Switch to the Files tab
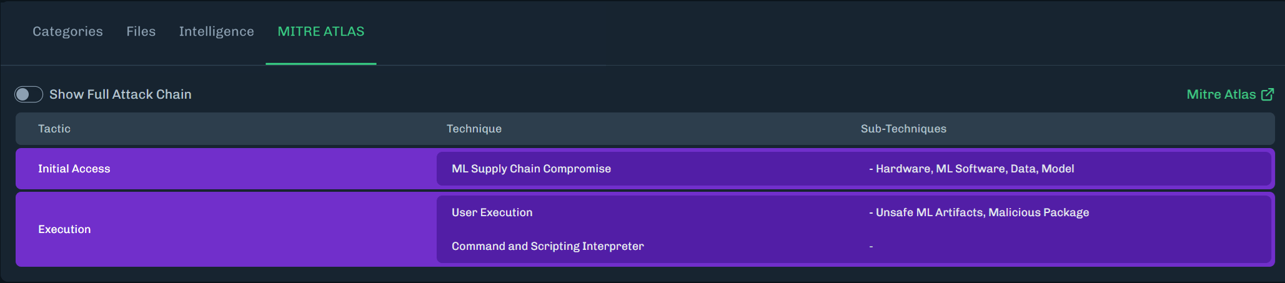This screenshot has height=283, width=1285. click(x=141, y=31)
